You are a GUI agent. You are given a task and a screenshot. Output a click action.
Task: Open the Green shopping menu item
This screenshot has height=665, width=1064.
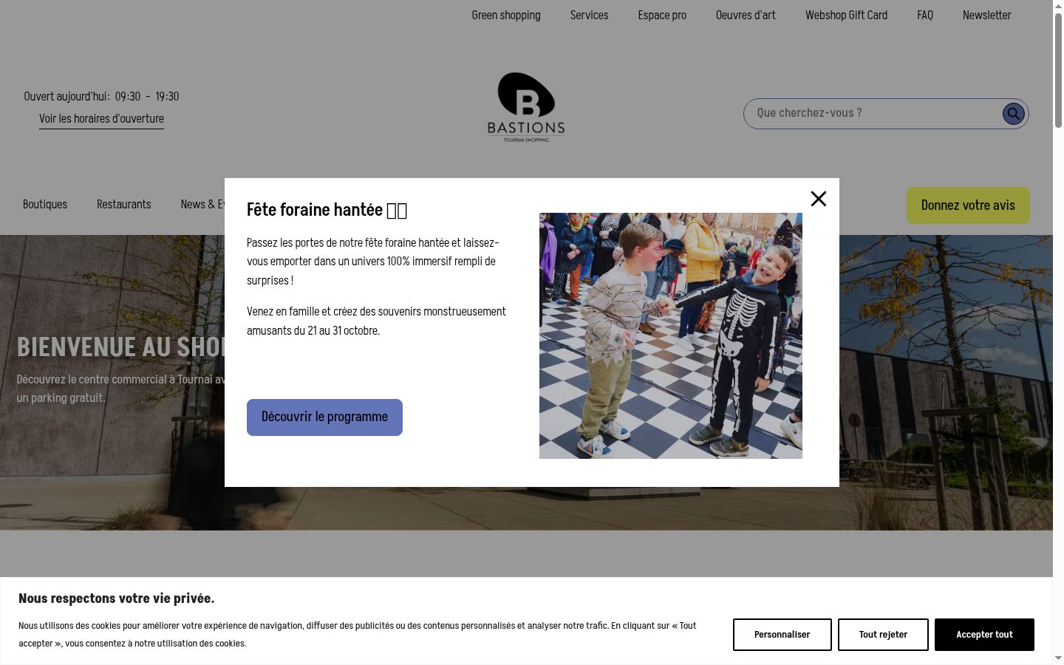pyautogui.click(x=506, y=15)
